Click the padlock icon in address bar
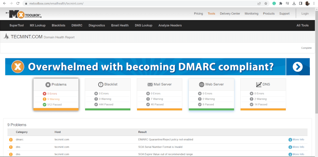 (x=26, y=4)
